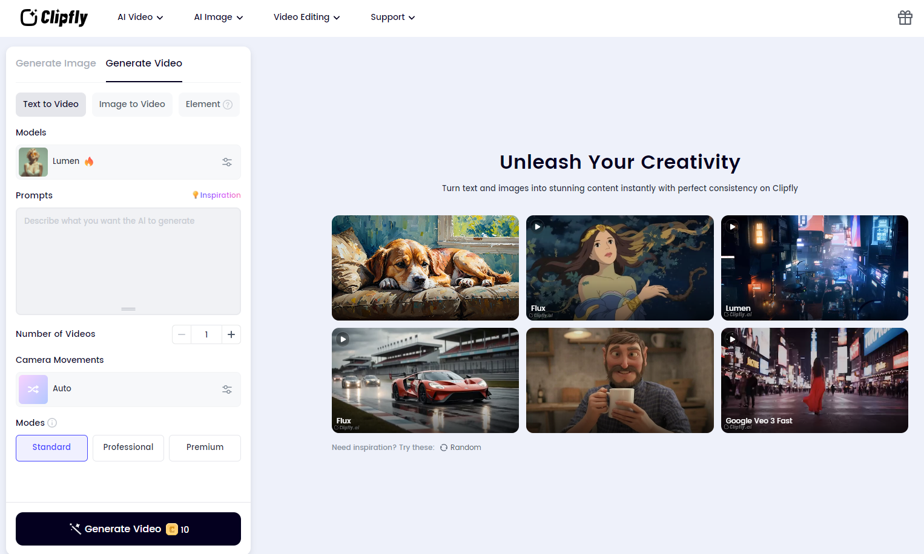
Task: Select Professional mode
Action: tap(128, 448)
